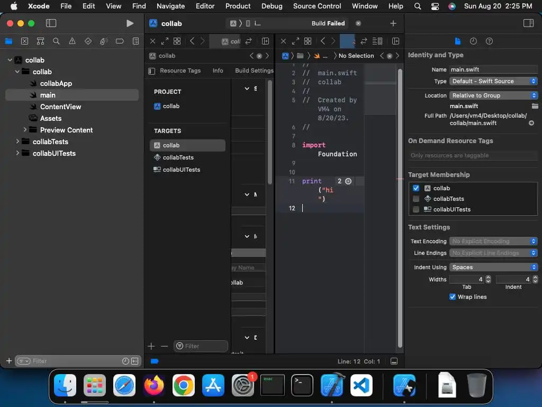This screenshot has height=407, width=542.
Task: Open the Issue navigator warning icon
Action: tap(72, 41)
